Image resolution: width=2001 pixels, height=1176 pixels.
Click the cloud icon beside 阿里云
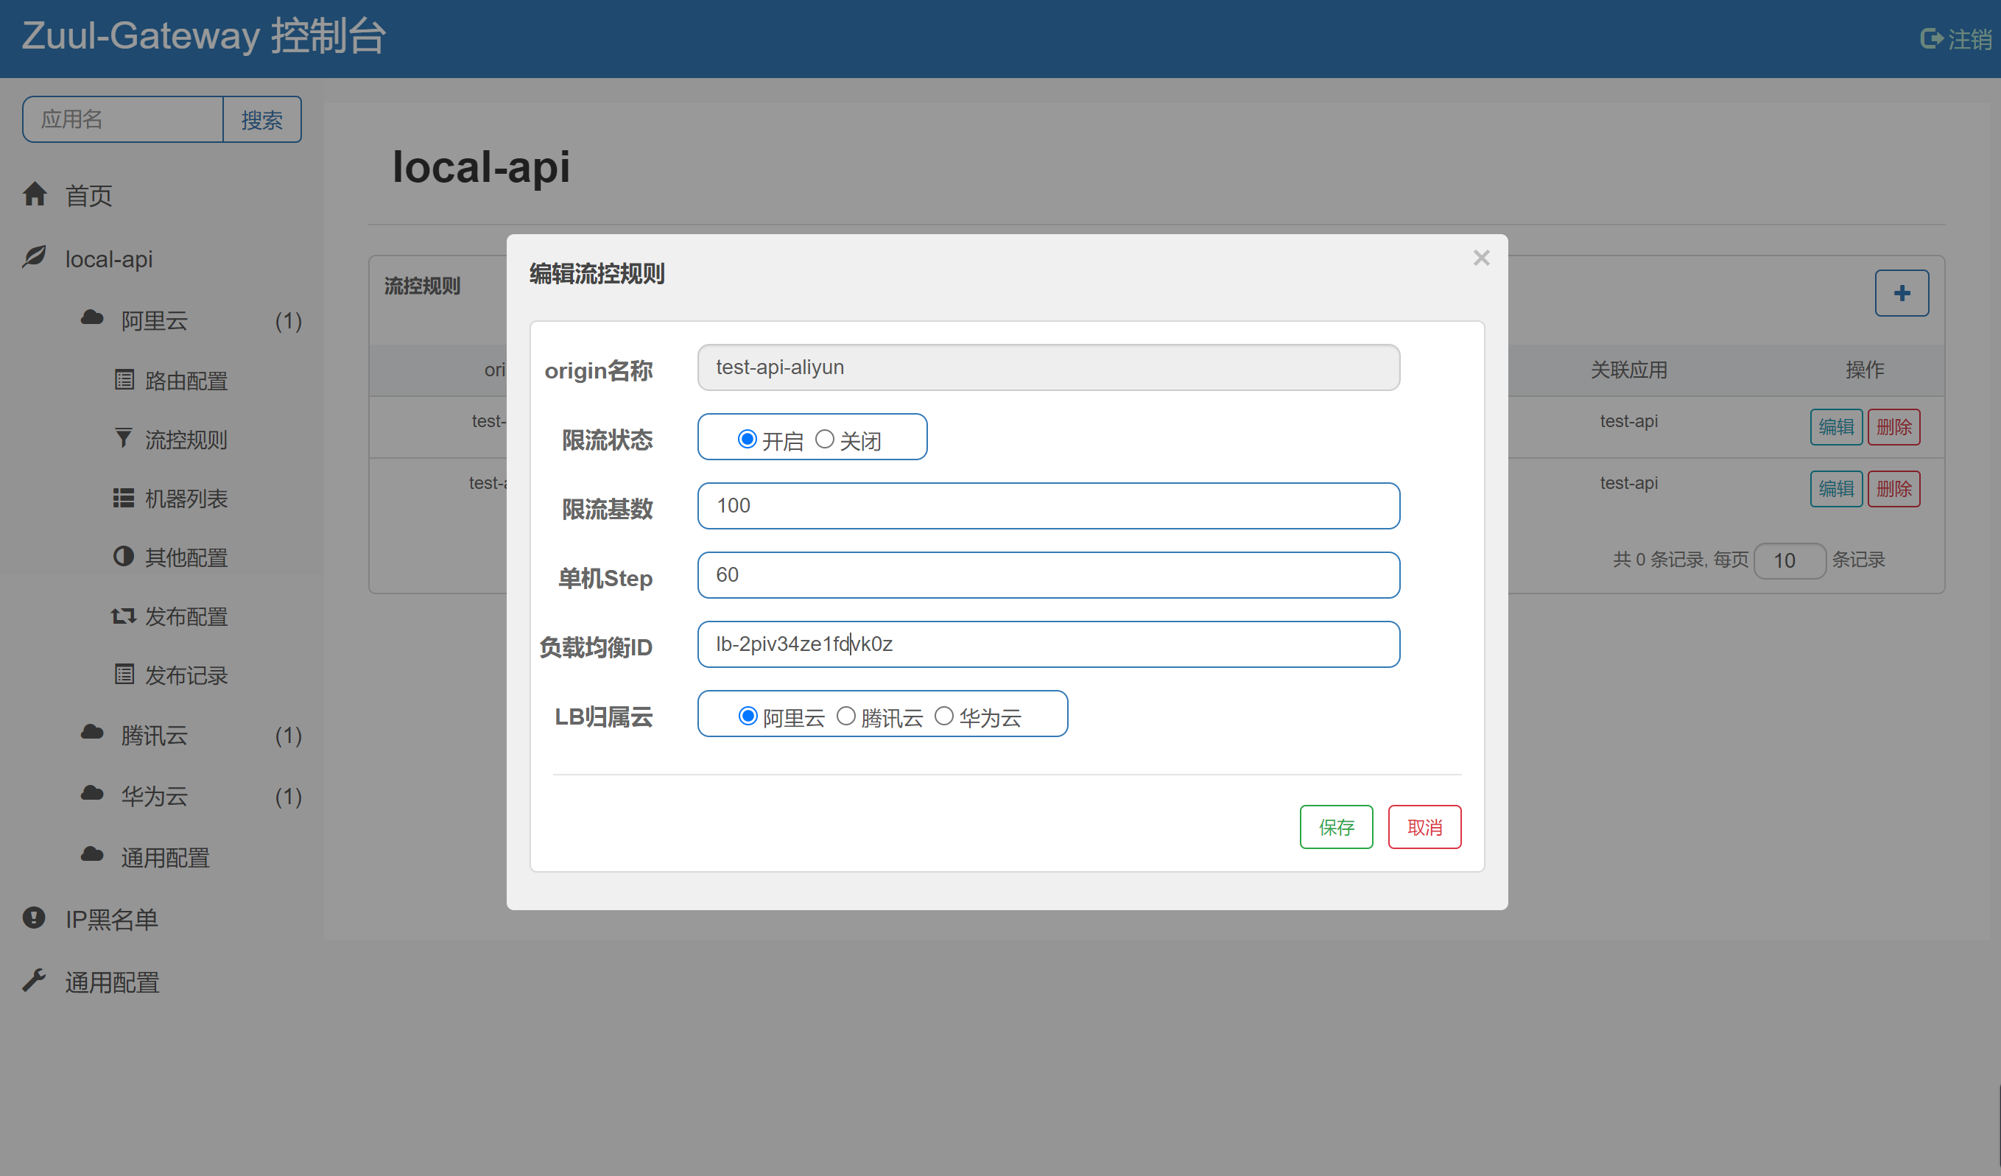(92, 317)
